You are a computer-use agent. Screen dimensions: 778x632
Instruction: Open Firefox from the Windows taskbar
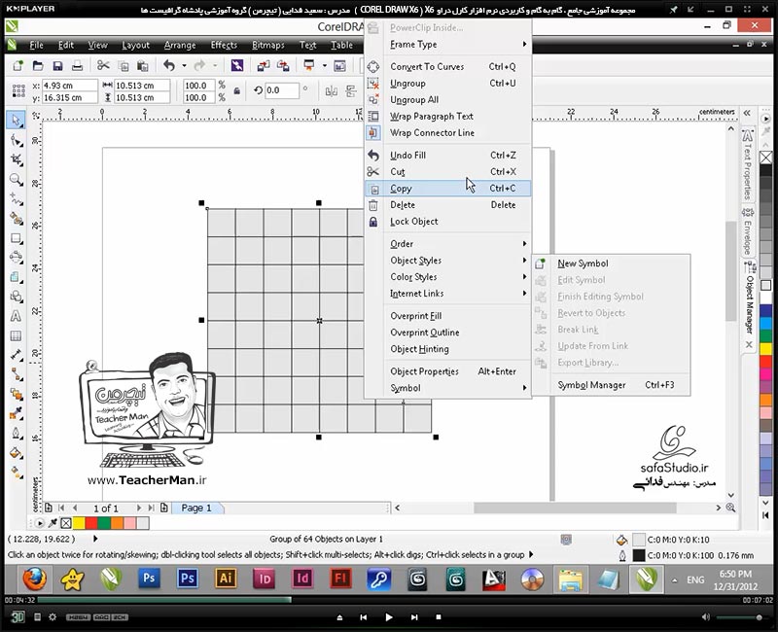(34, 579)
